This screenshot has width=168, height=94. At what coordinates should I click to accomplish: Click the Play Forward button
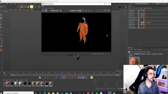[x=51, y=78]
